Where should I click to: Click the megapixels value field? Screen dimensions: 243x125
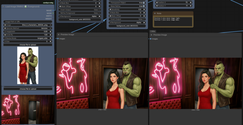[x=28, y=32]
